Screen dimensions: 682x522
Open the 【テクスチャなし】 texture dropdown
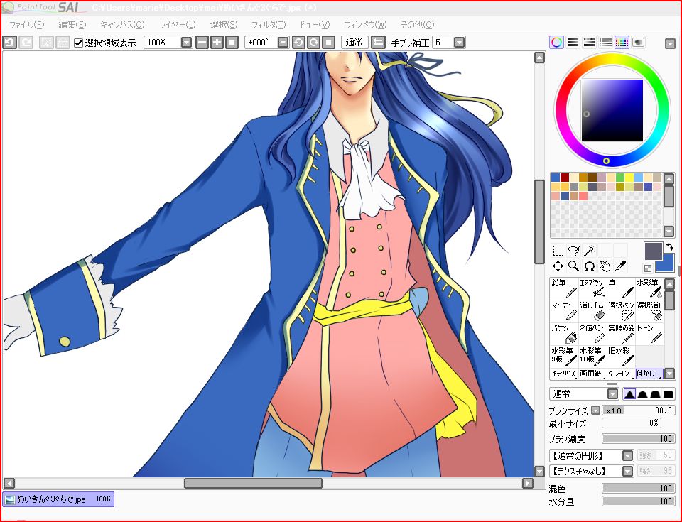[x=627, y=471]
